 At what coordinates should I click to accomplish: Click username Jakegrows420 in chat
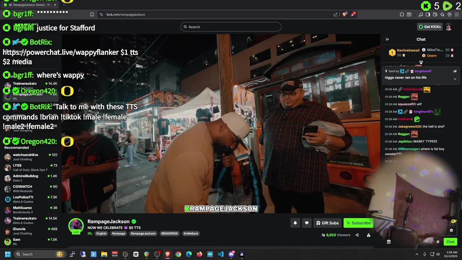[409, 126]
